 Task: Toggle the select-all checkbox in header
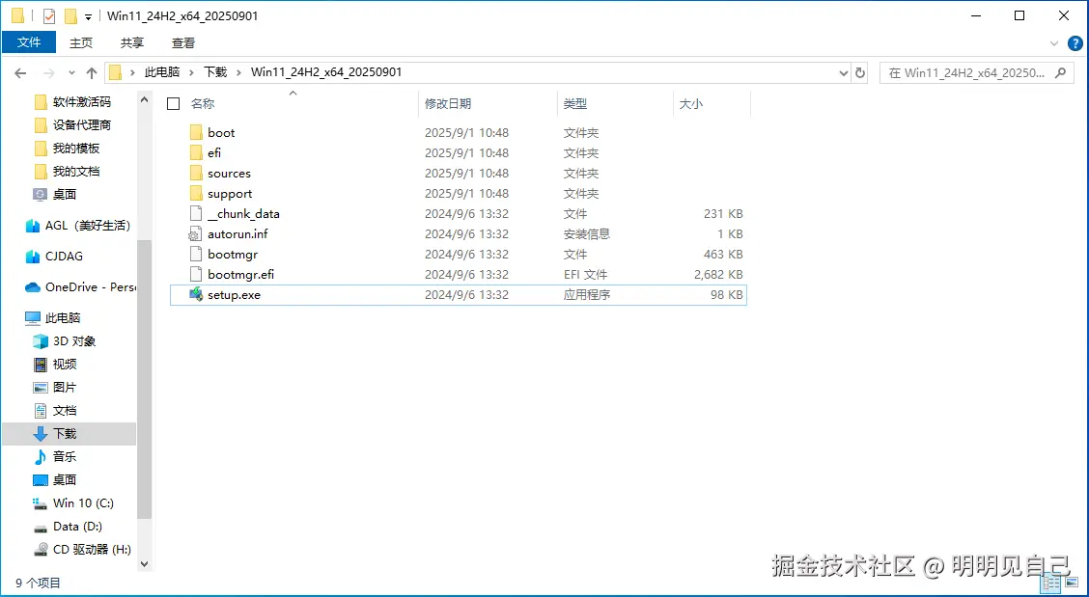point(174,104)
